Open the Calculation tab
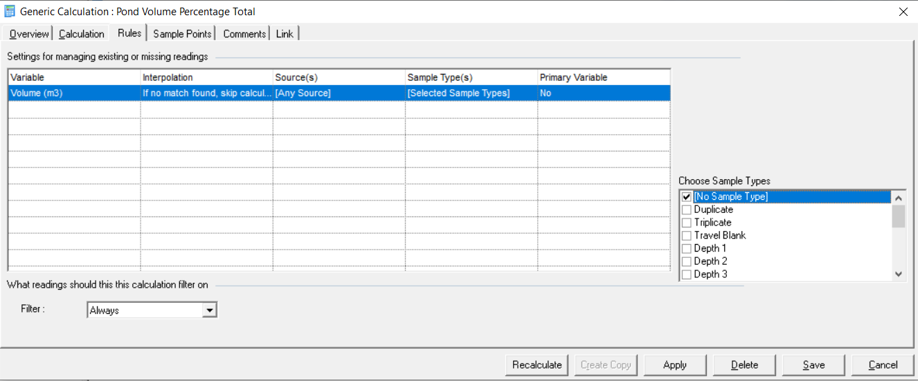The width and height of the screenshot is (918, 381). pos(81,34)
